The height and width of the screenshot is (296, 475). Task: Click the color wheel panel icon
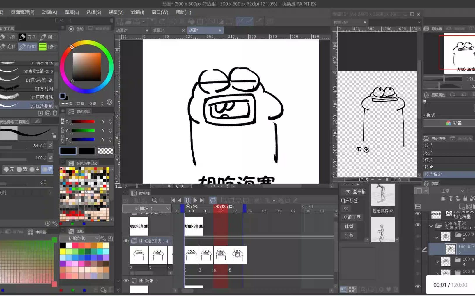(x=71, y=29)
